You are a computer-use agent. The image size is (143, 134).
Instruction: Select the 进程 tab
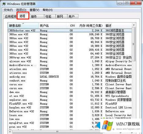[x=23, y=16]
